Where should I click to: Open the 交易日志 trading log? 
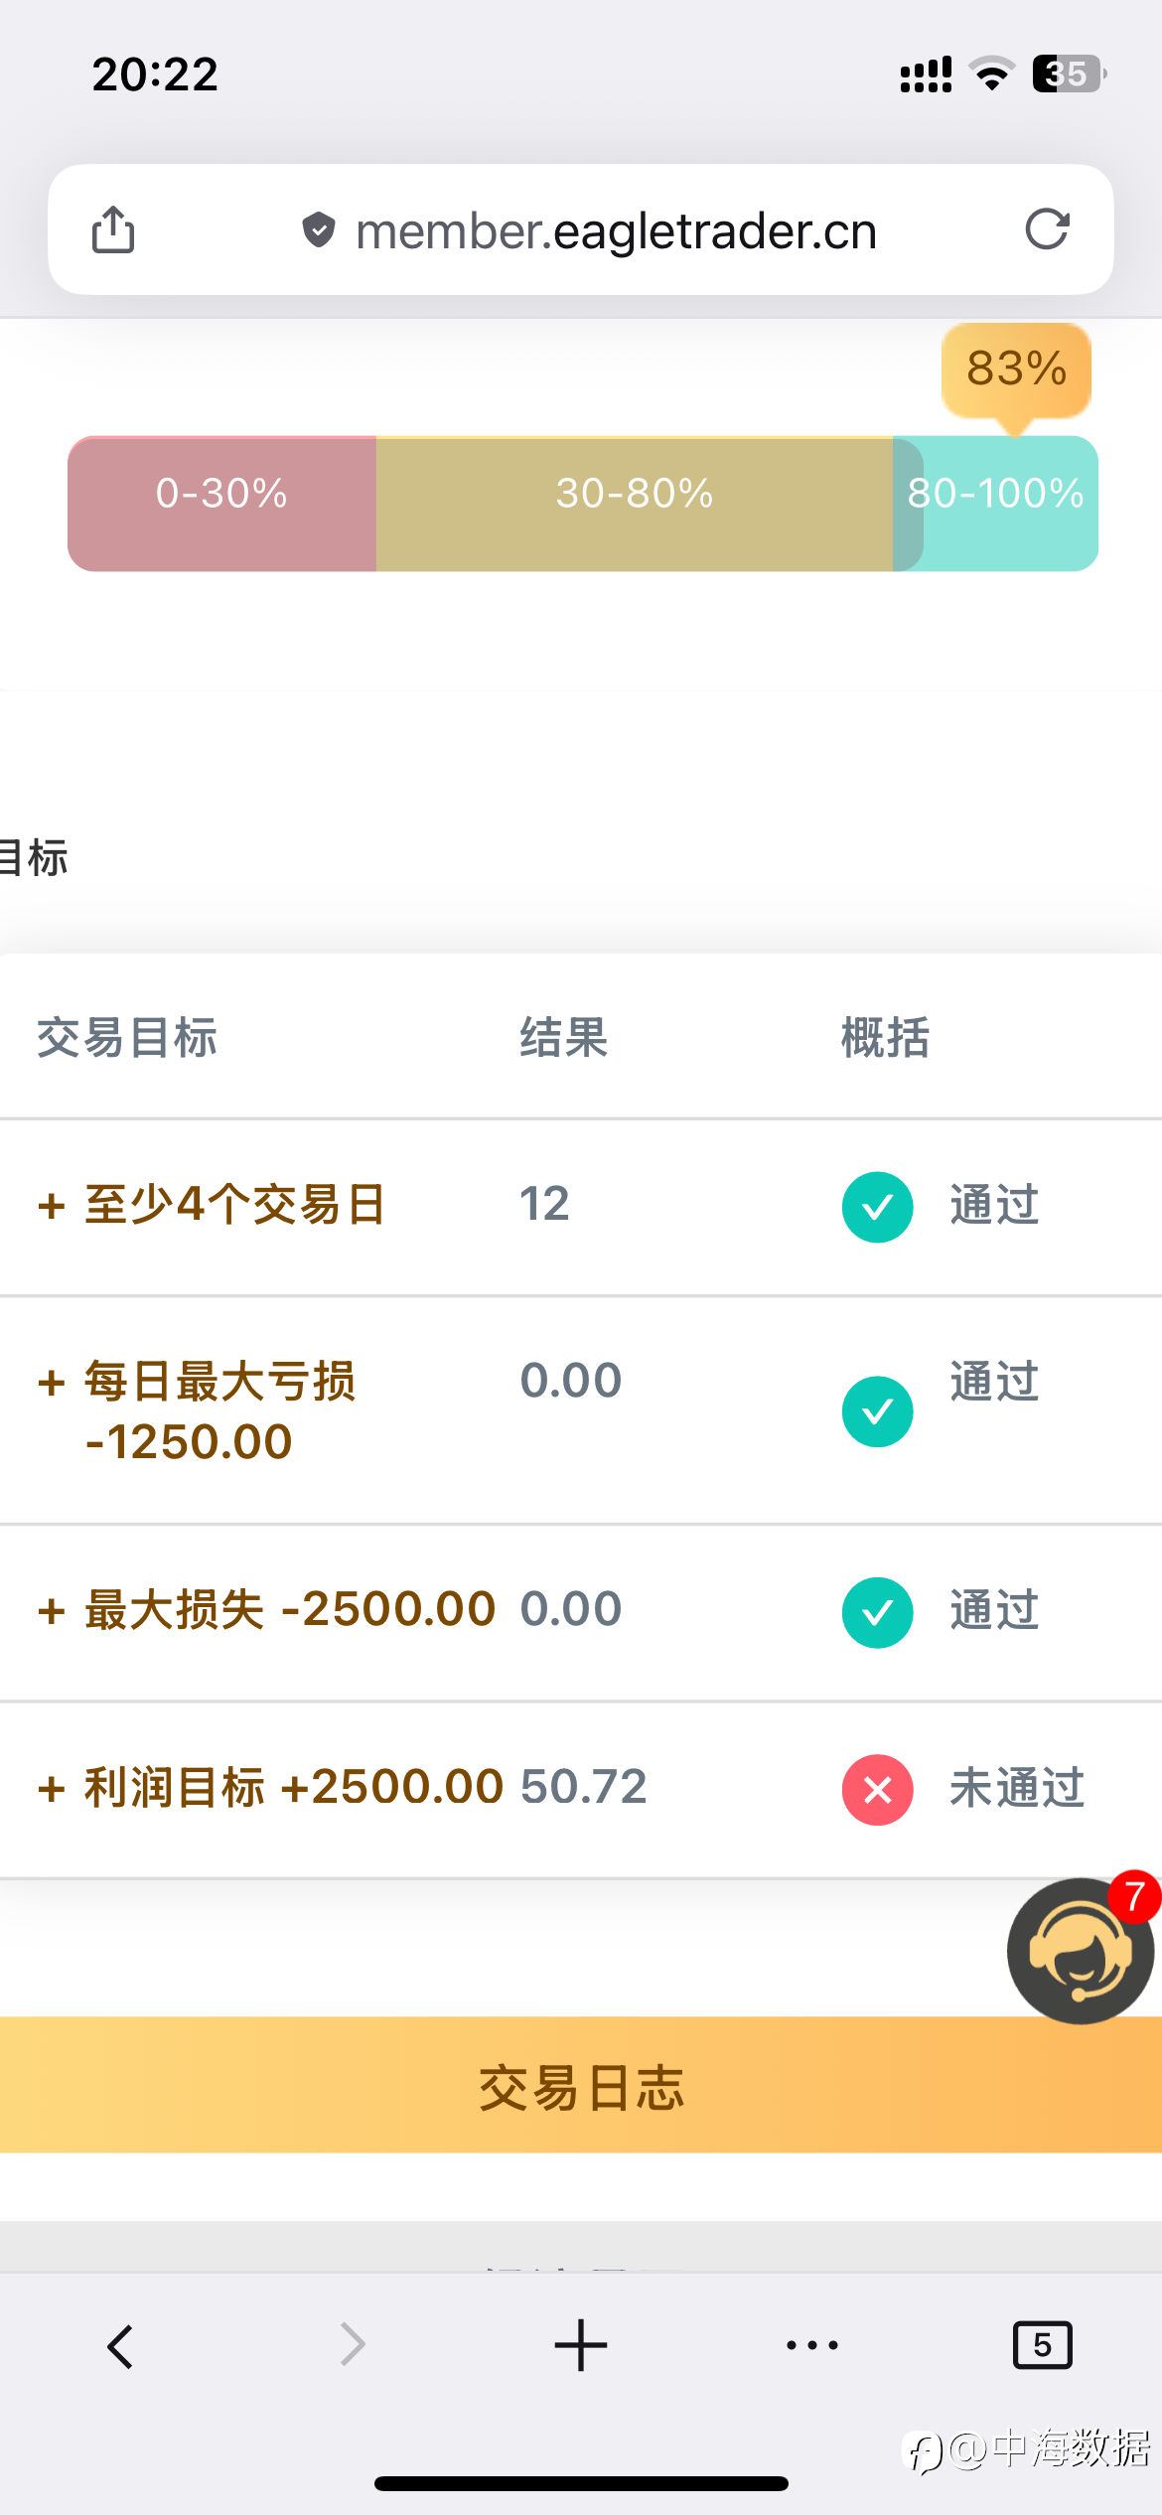(581, 2086)
